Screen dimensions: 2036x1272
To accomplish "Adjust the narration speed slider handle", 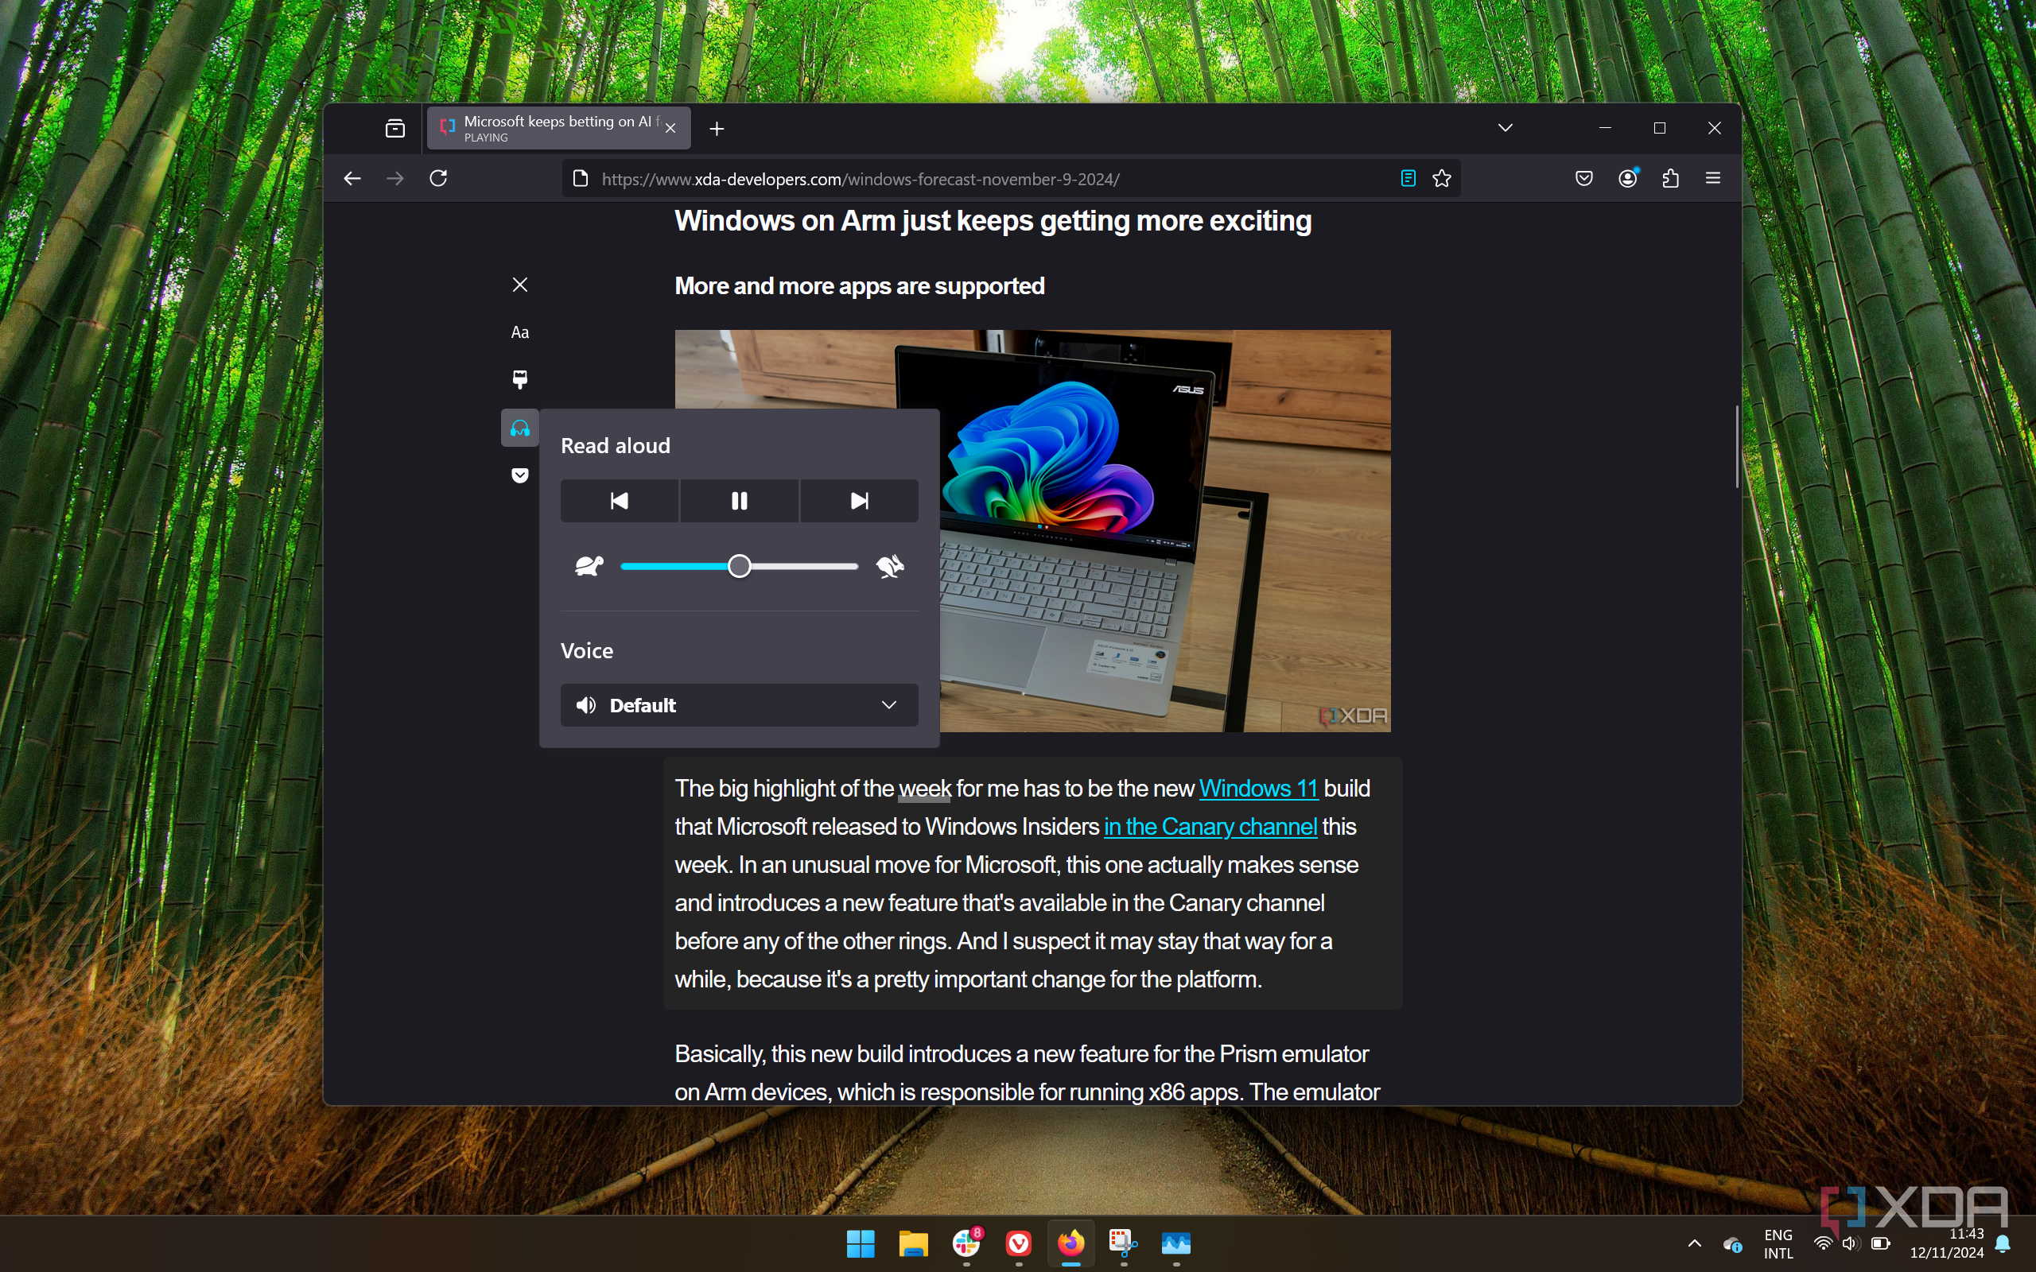I will (x=739, y=566).
